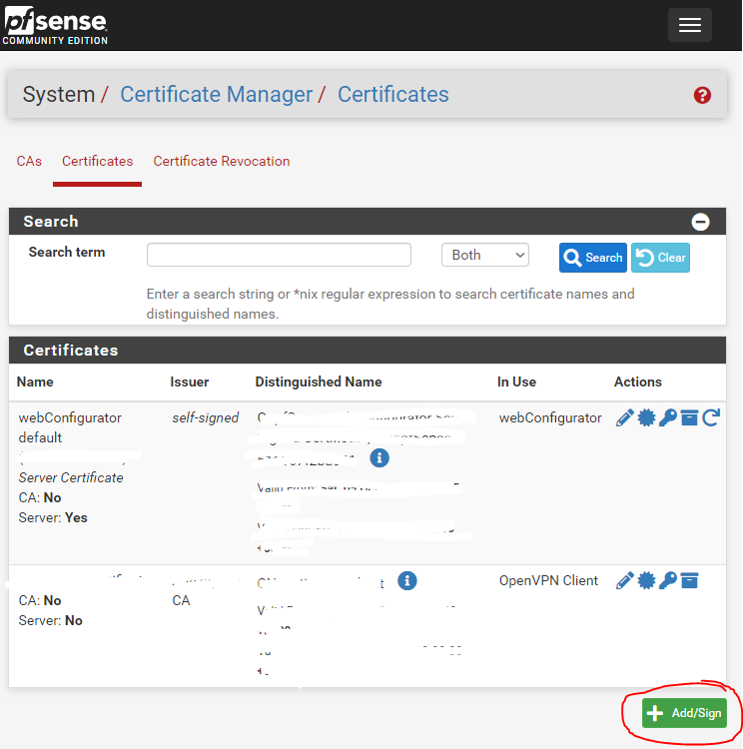
Task: Open the Both search scope dropdown
Action: [485, 255]
